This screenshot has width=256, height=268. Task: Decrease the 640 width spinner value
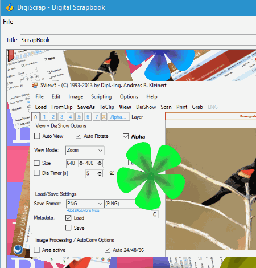pos(81,165)
